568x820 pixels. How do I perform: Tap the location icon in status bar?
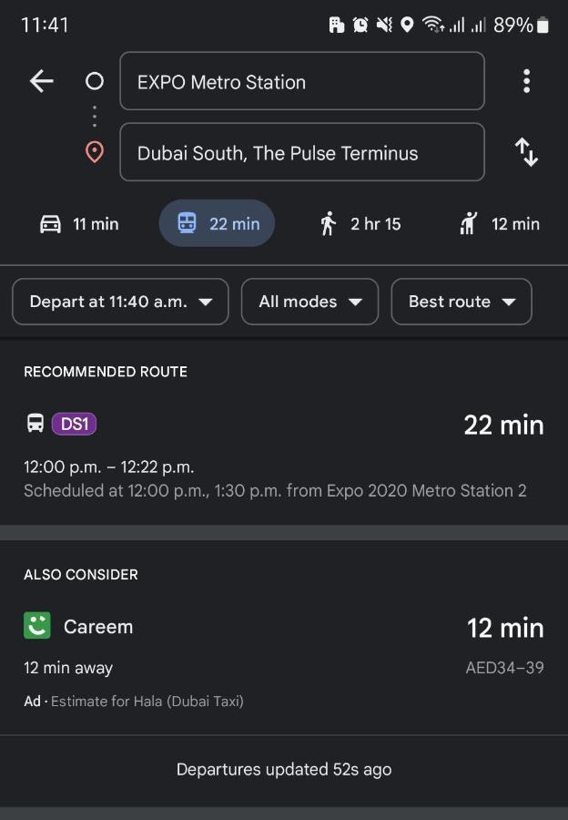(407, 25)
